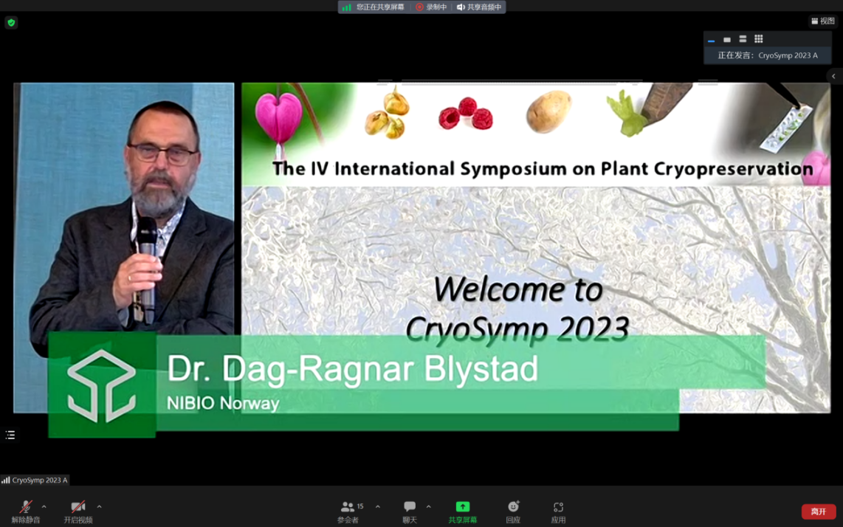Click the green encryption shield icon
The width and height of the screenshot is (843, 527).
click(x=11, y=23)
